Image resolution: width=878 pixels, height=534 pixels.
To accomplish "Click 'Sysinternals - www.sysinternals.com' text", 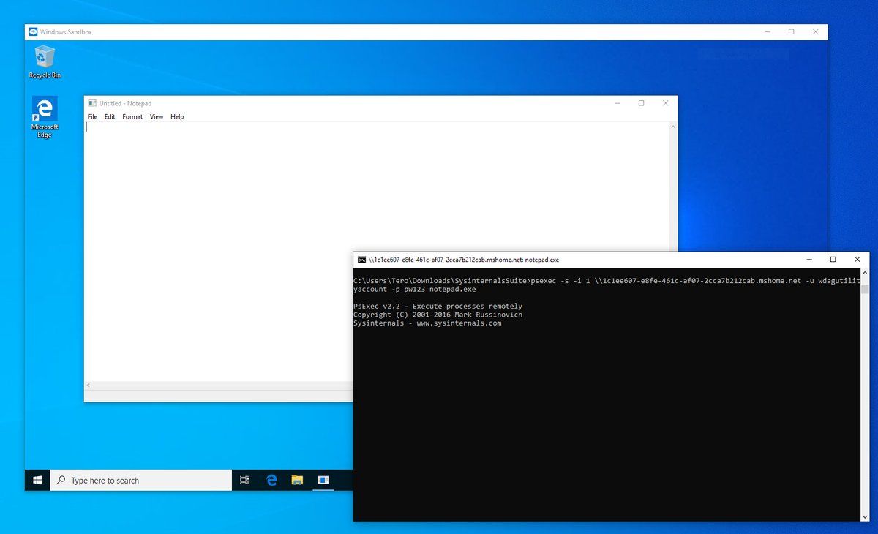I will pyautogui.click(x=427, y=323).
